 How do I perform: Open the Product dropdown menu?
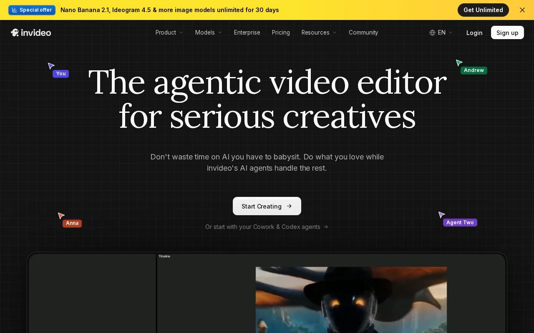169,32
